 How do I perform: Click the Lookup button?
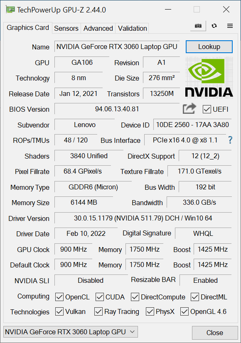click(x=209, y=47)
